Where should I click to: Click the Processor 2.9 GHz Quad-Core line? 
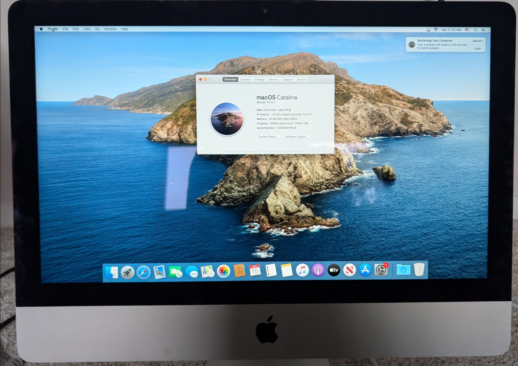click(x=284, y=114)
